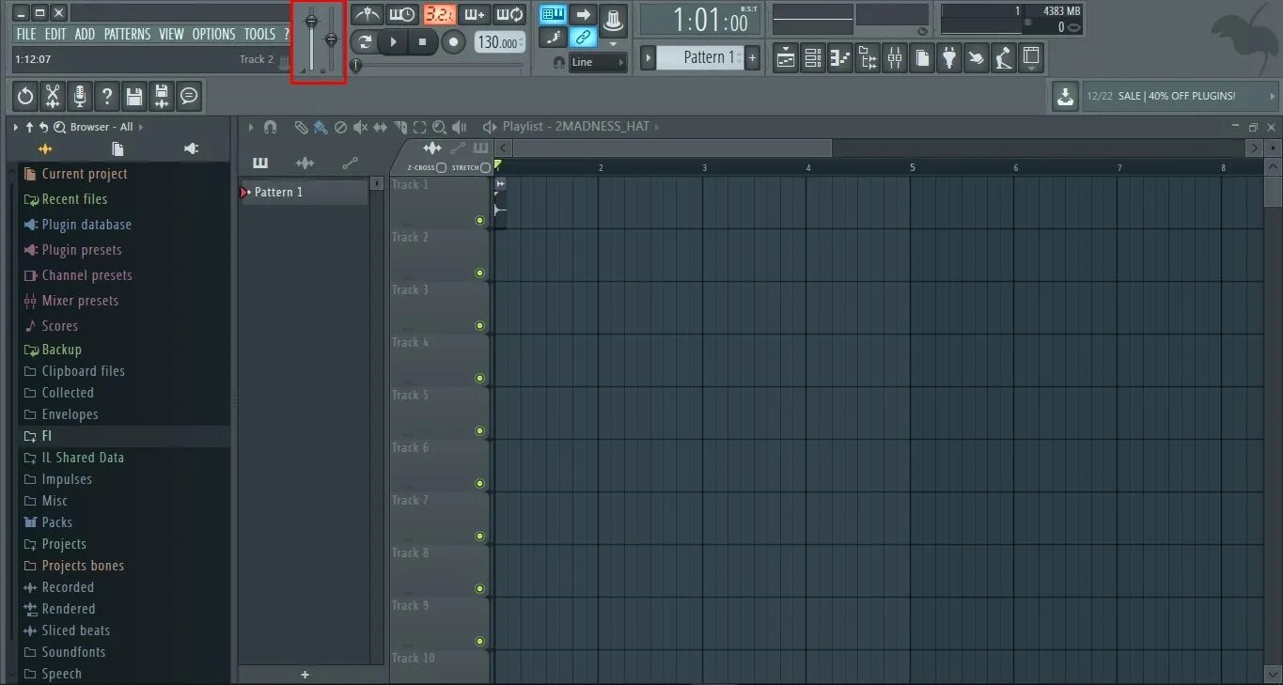Open the TOOLS menu
Screen dimensions: 1283x685
tap(259, 34)
